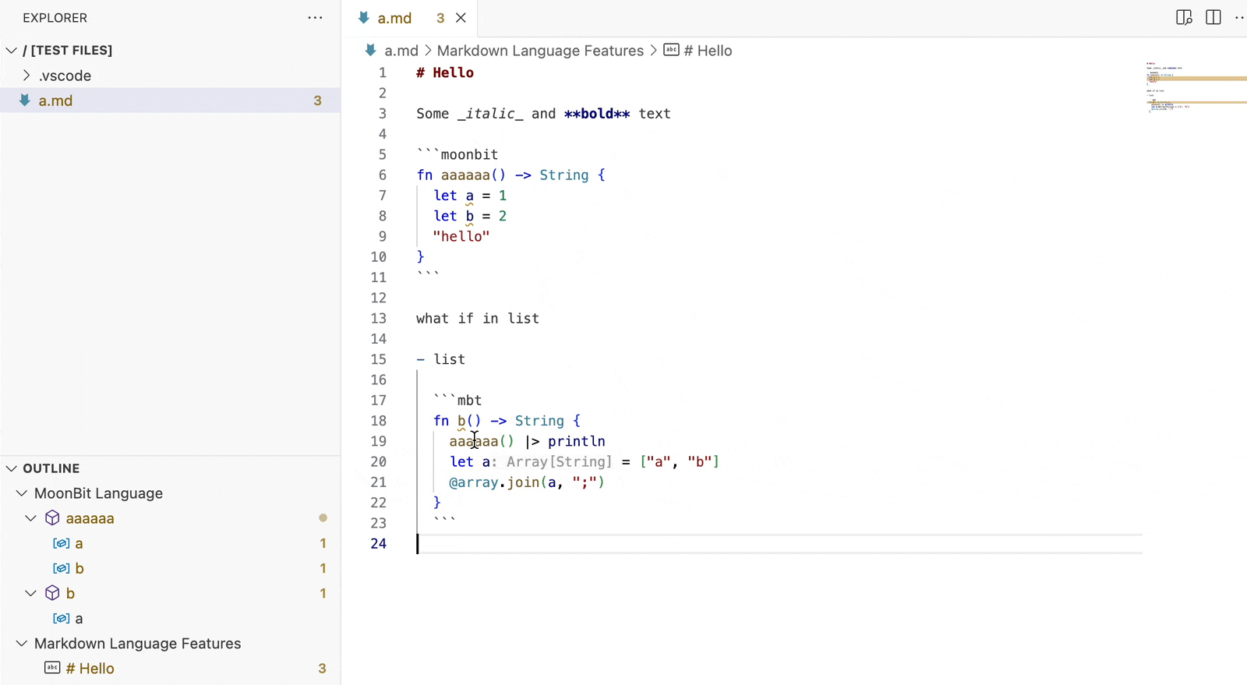Image resolution: width=1247 pixels, height=685 pixels.
Task: Collapse the TEST FILES folder section
Action: click(x=12, y=51)
